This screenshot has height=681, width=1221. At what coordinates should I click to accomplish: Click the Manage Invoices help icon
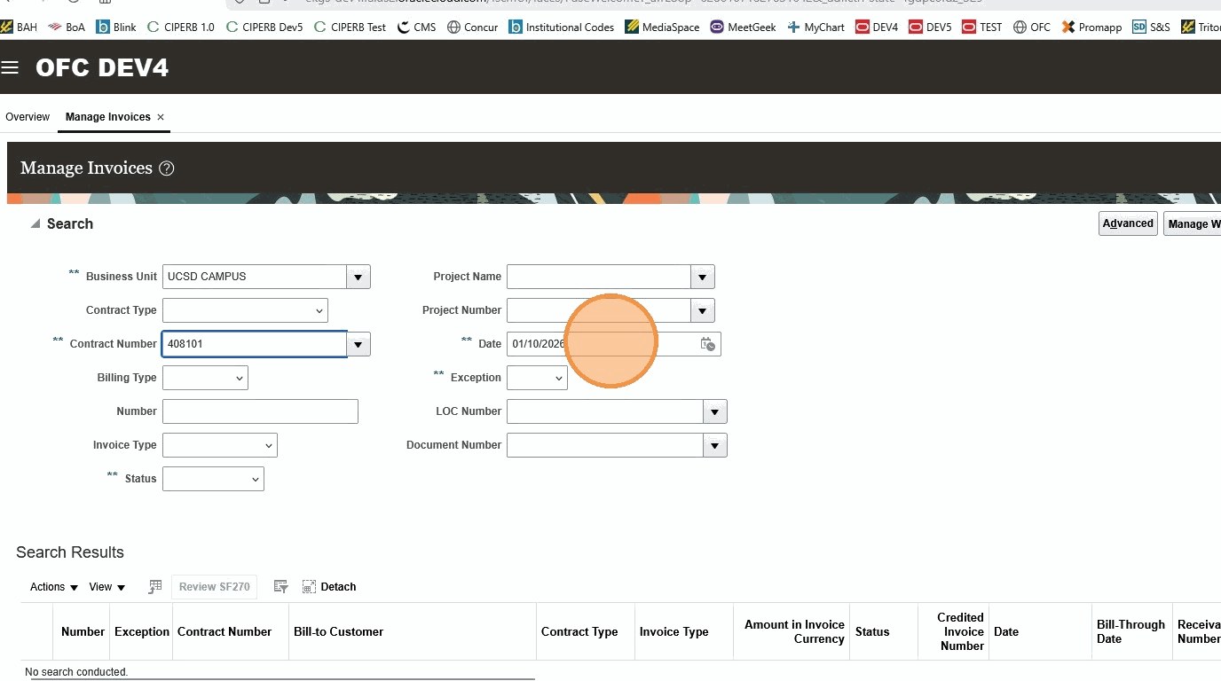pyautogui.click(x=166, y=168)
